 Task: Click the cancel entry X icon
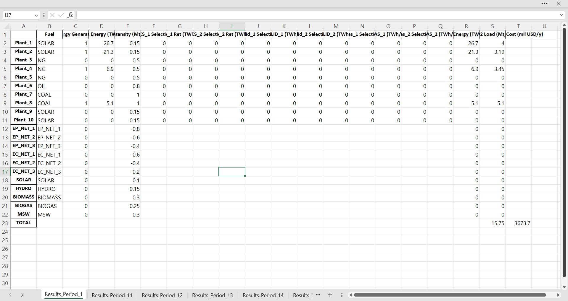click(52, 15)
